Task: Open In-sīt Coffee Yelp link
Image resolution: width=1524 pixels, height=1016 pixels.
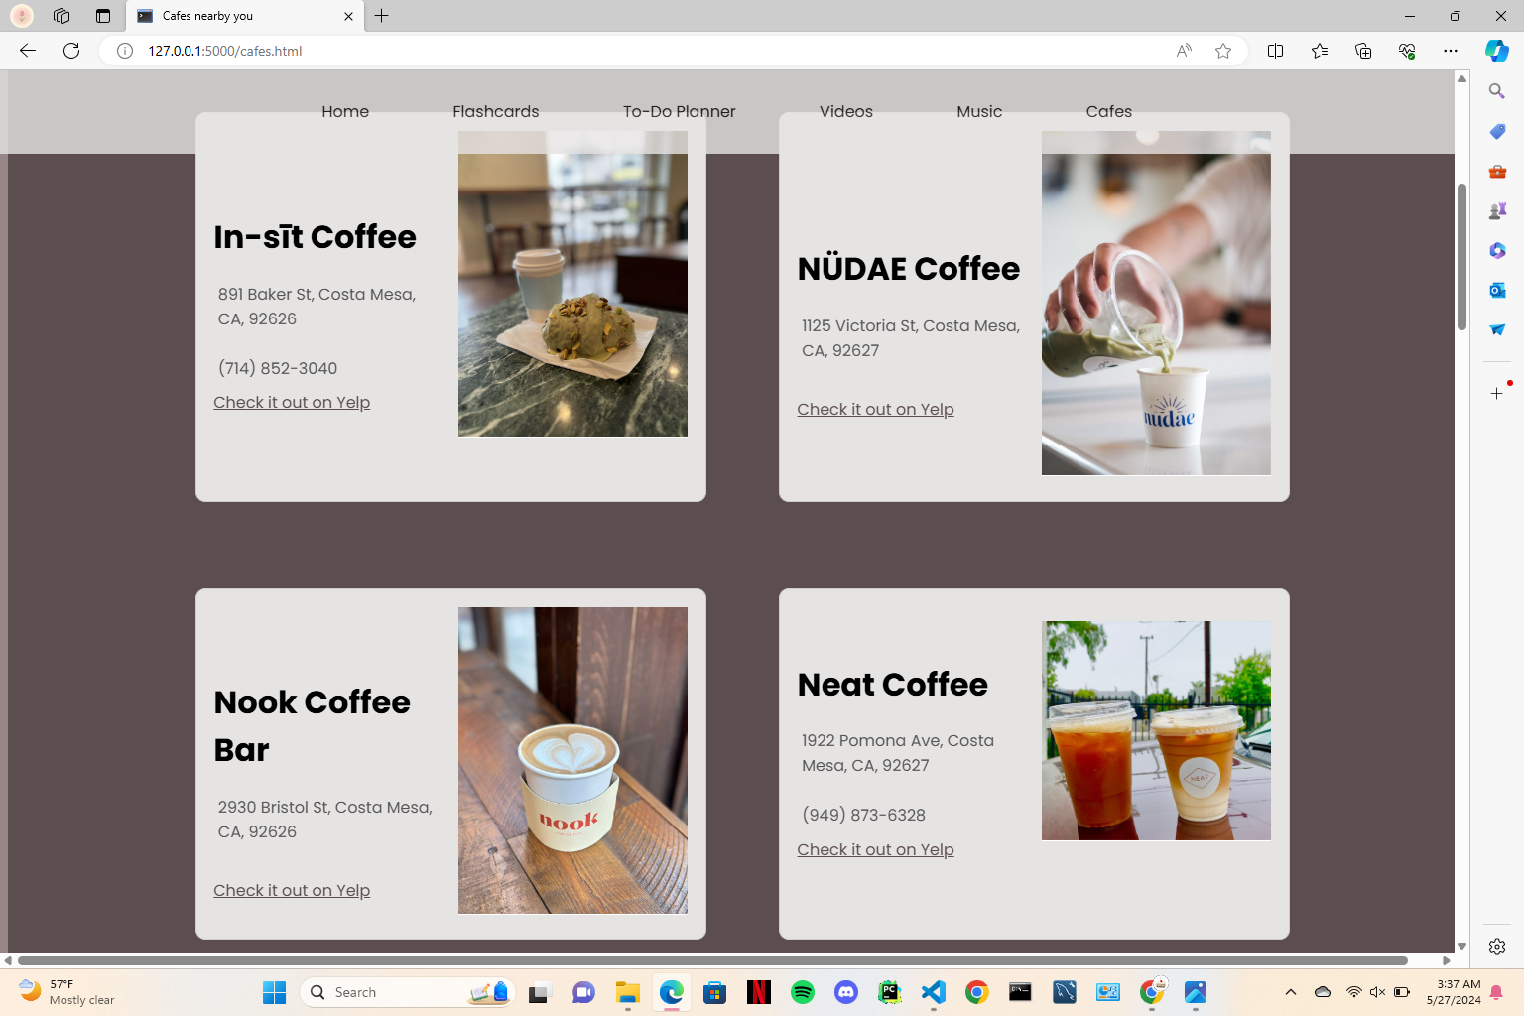Action: click(292, 402)
